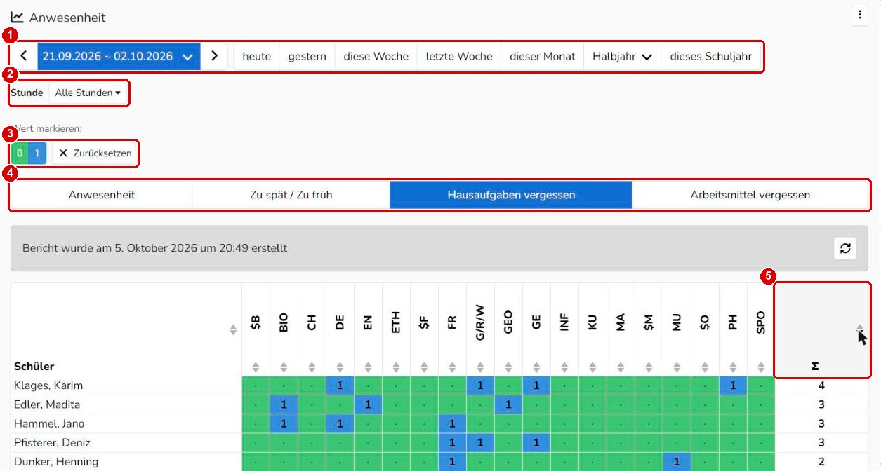
Task: Select the dieser Monat range
Action: click(x=542, y=56)
